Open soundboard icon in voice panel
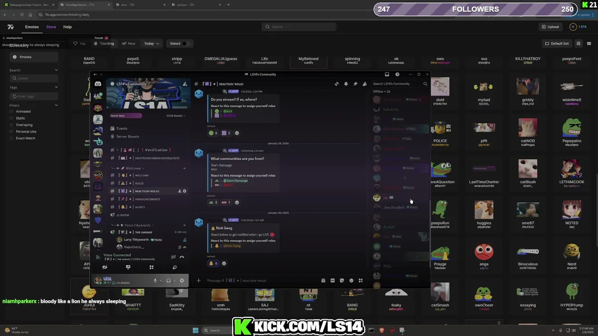 click(x=175, y=267)
